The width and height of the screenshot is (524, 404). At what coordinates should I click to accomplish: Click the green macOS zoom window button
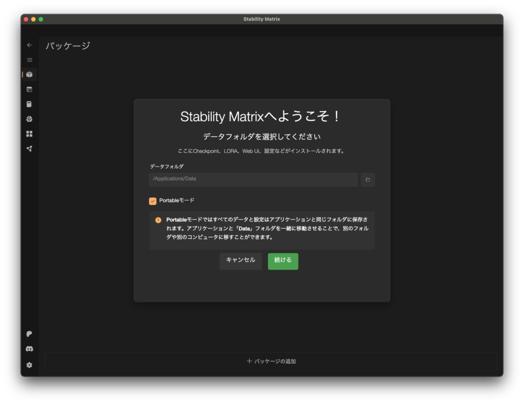[x=41, y=19]
